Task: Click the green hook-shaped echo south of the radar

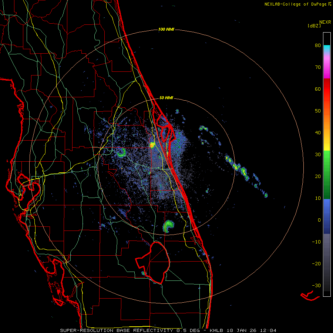Action: pos(168,226)
